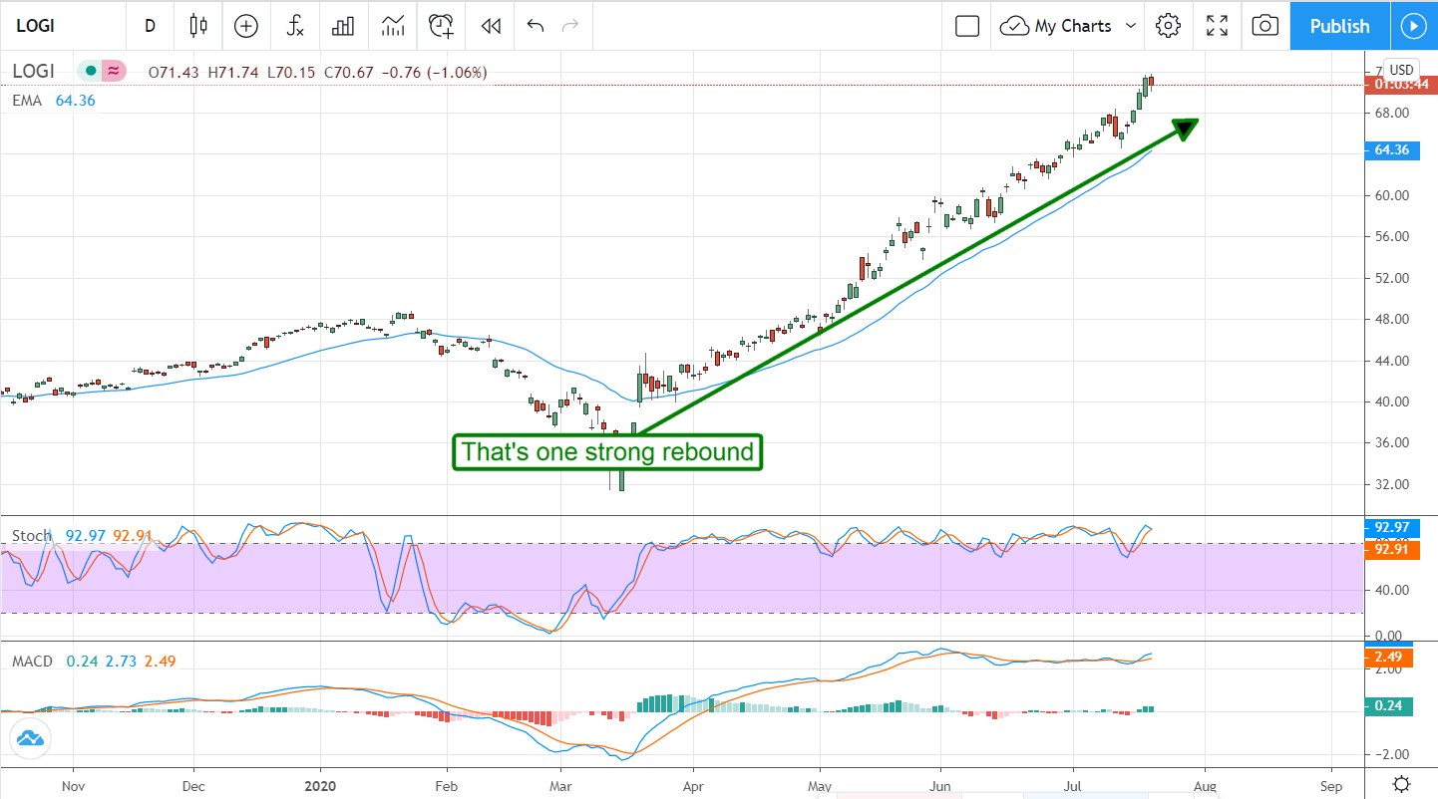Open indicator templates icon

click(393, 26)
